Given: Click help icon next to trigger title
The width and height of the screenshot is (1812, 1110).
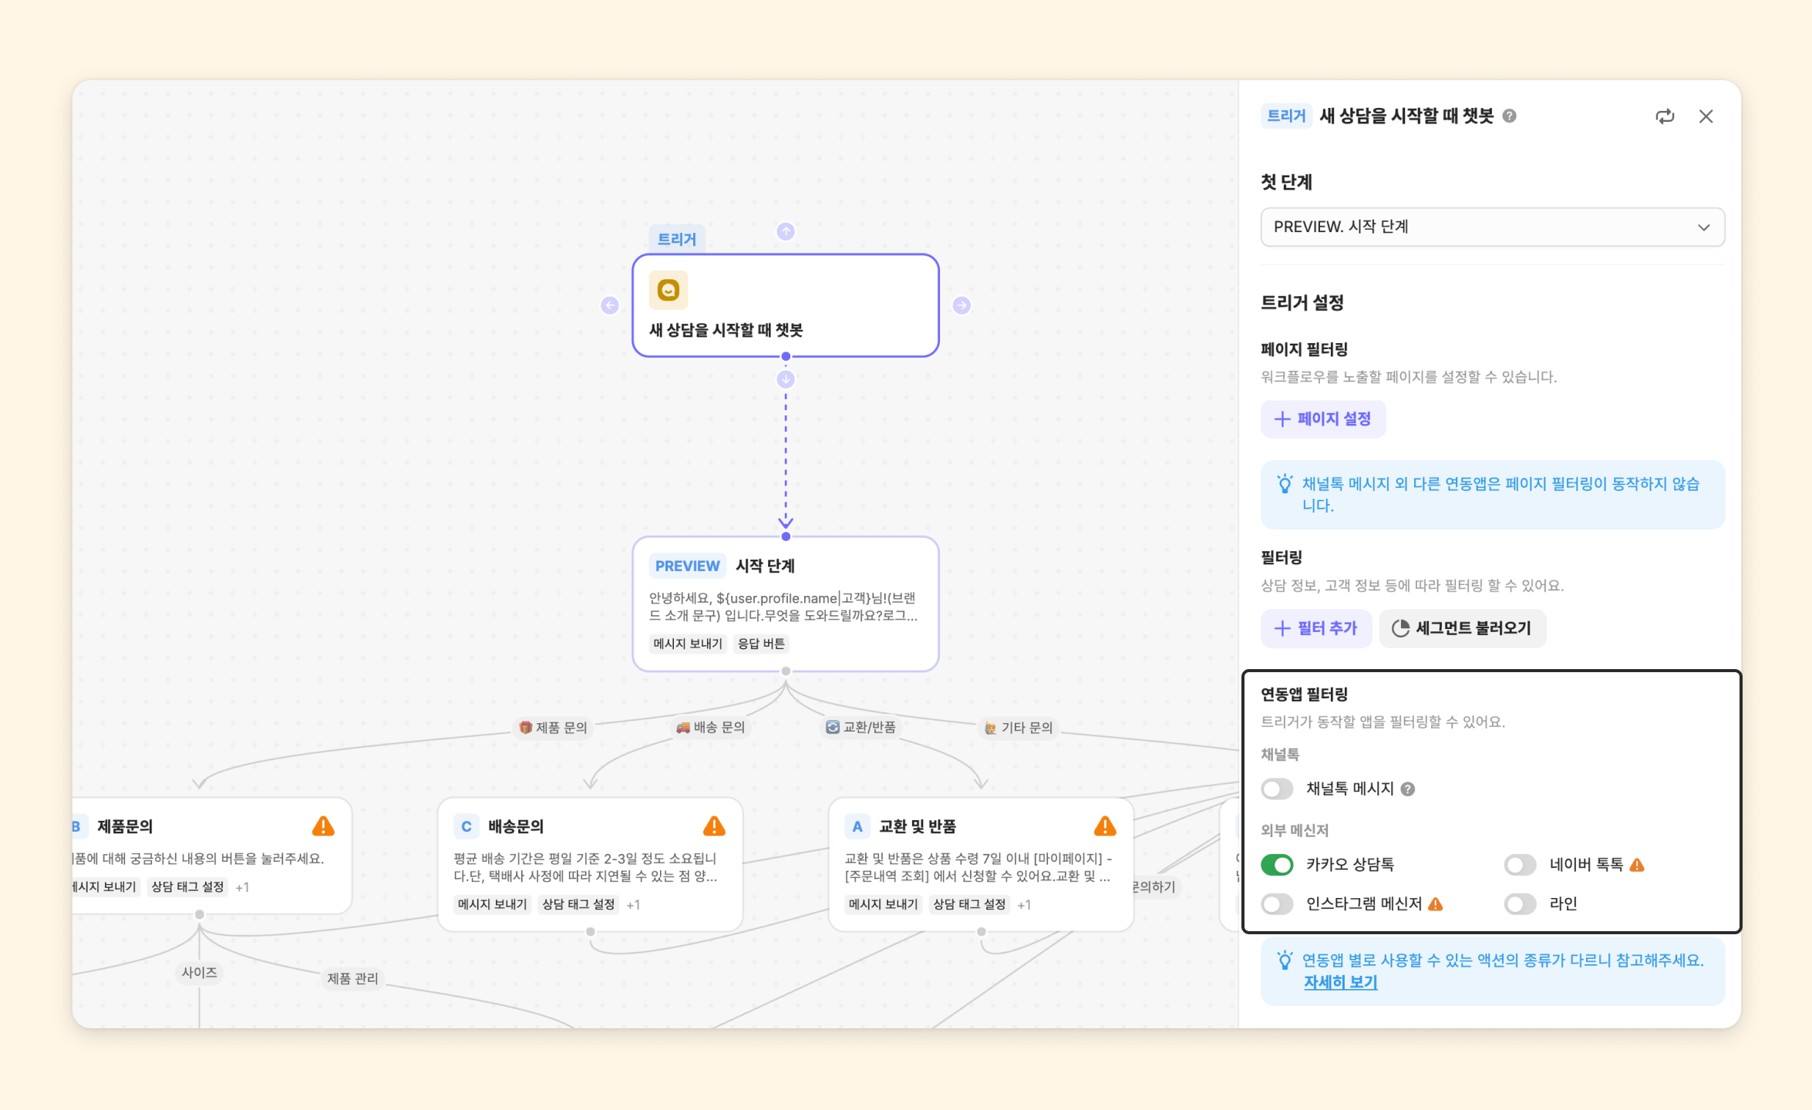Looking at the screenshot, I should click(1510, 116).
